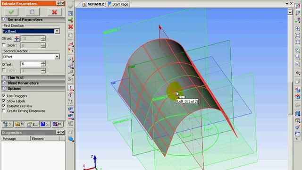Click the zoom-in magnifier with plus icon
Image resolution: width=302 pixels, height=170 pixels.
click(298, 28)
